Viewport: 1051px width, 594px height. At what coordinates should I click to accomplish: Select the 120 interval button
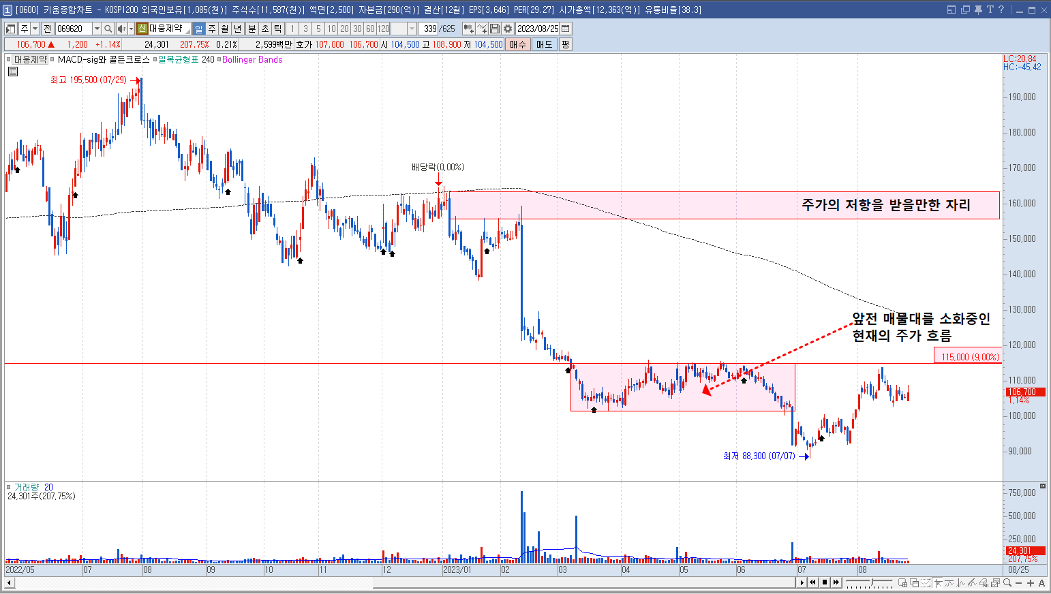pos(384,29)
